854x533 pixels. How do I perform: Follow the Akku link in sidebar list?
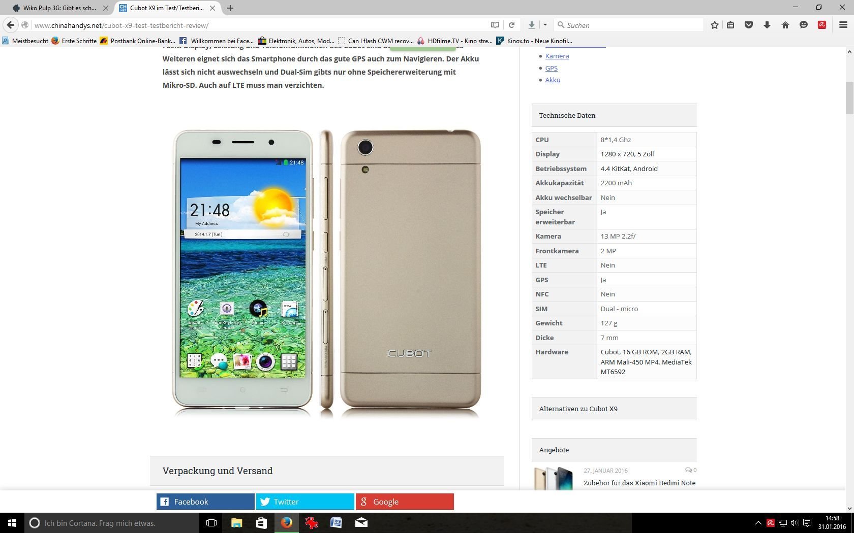(553, 80)
